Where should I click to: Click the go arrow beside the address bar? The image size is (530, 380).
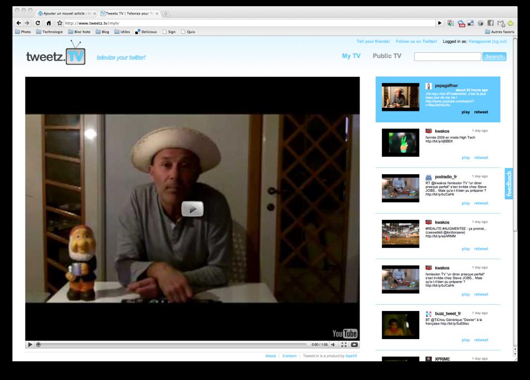point(440,23)
